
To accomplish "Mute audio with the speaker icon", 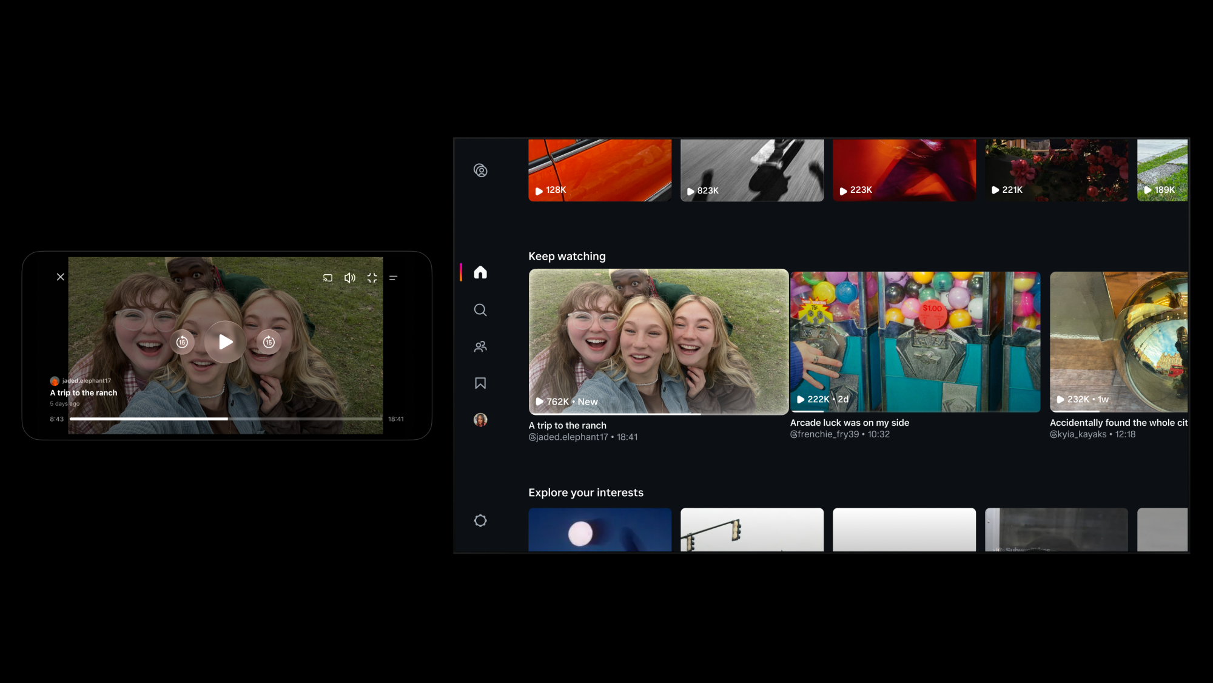I will (350, 278).
